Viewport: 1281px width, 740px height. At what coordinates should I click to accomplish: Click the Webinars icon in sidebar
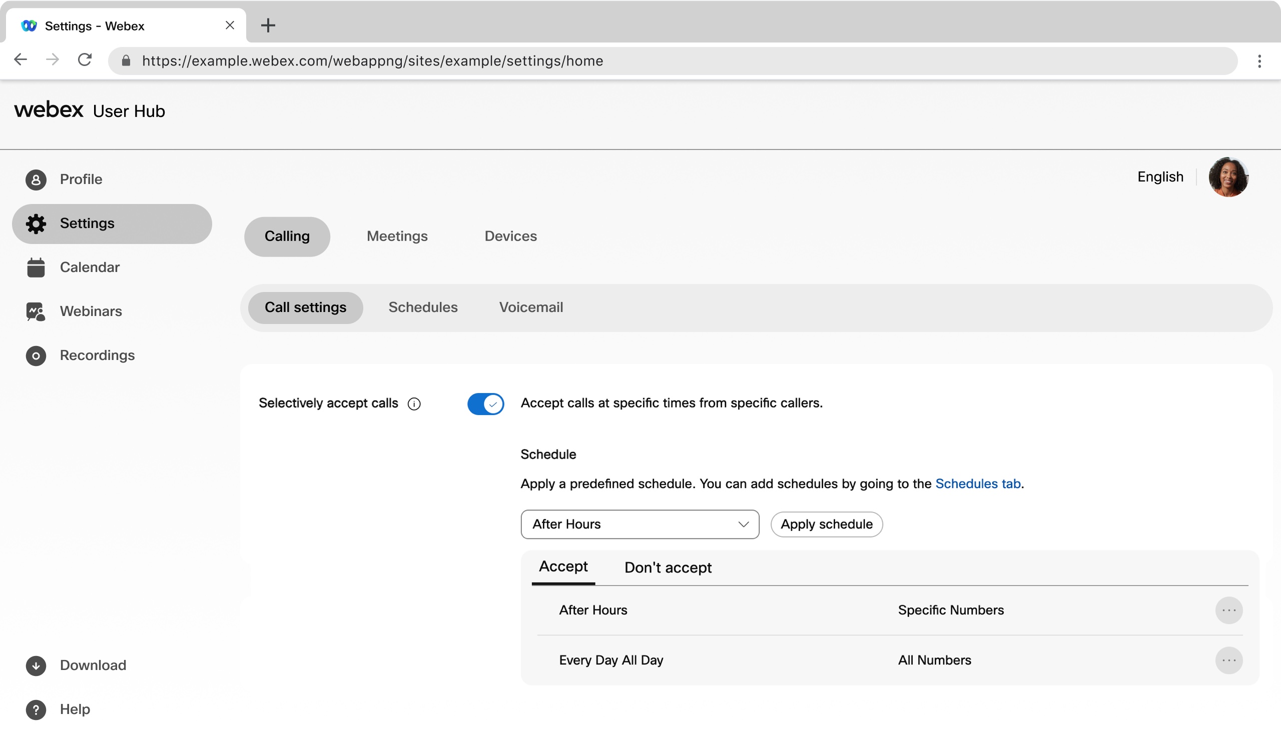click(35, 312)
